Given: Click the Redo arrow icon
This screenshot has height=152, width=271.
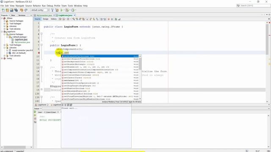Looking at the screenshot, I should [26, 10].
